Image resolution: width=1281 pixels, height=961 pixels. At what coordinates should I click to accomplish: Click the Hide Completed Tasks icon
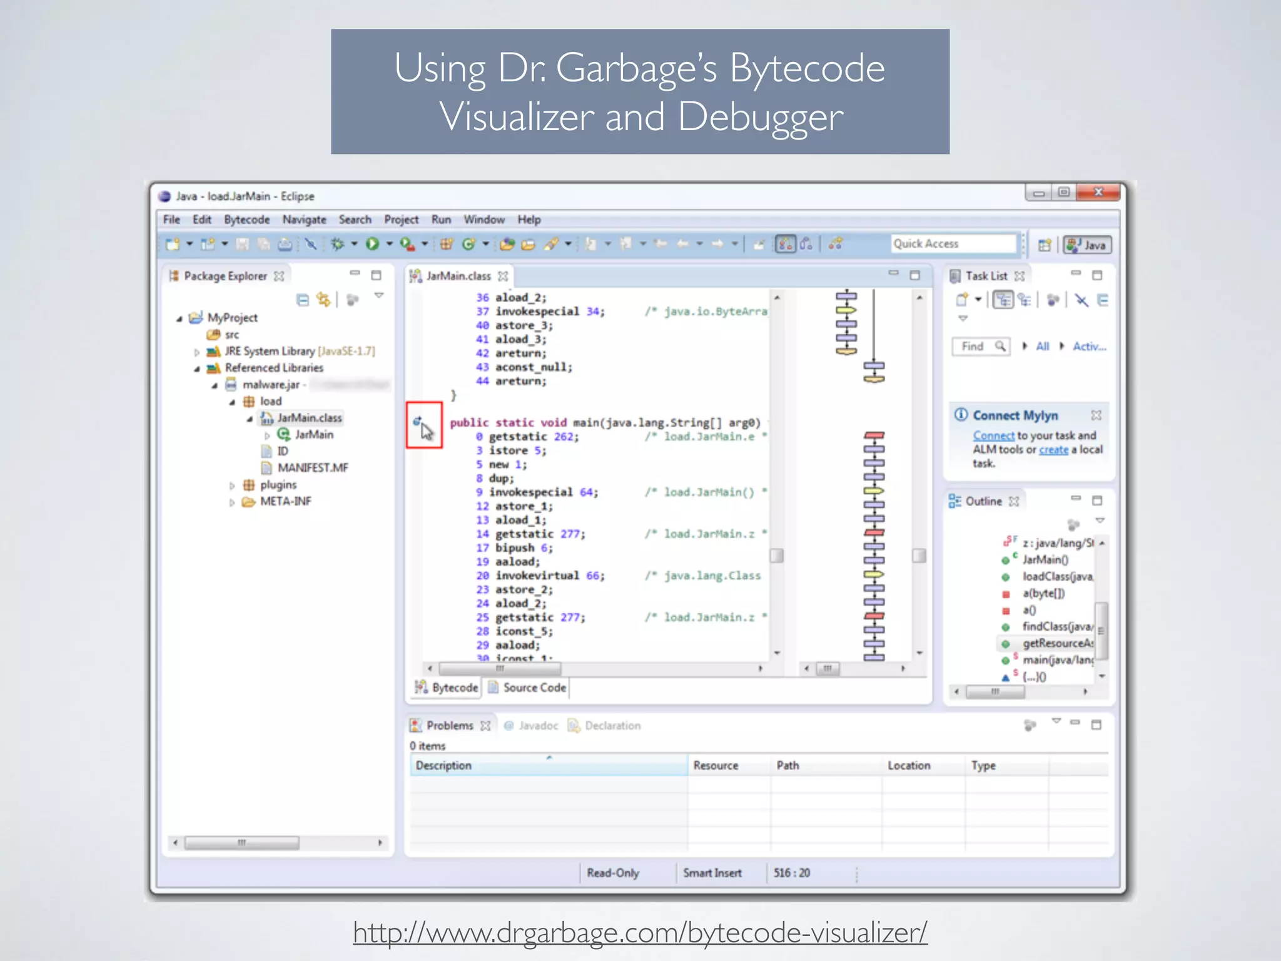point(1081,300)
